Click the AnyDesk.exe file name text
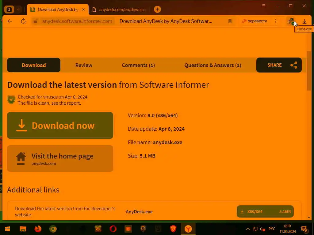The image size is (314, 235). point(139,212)
